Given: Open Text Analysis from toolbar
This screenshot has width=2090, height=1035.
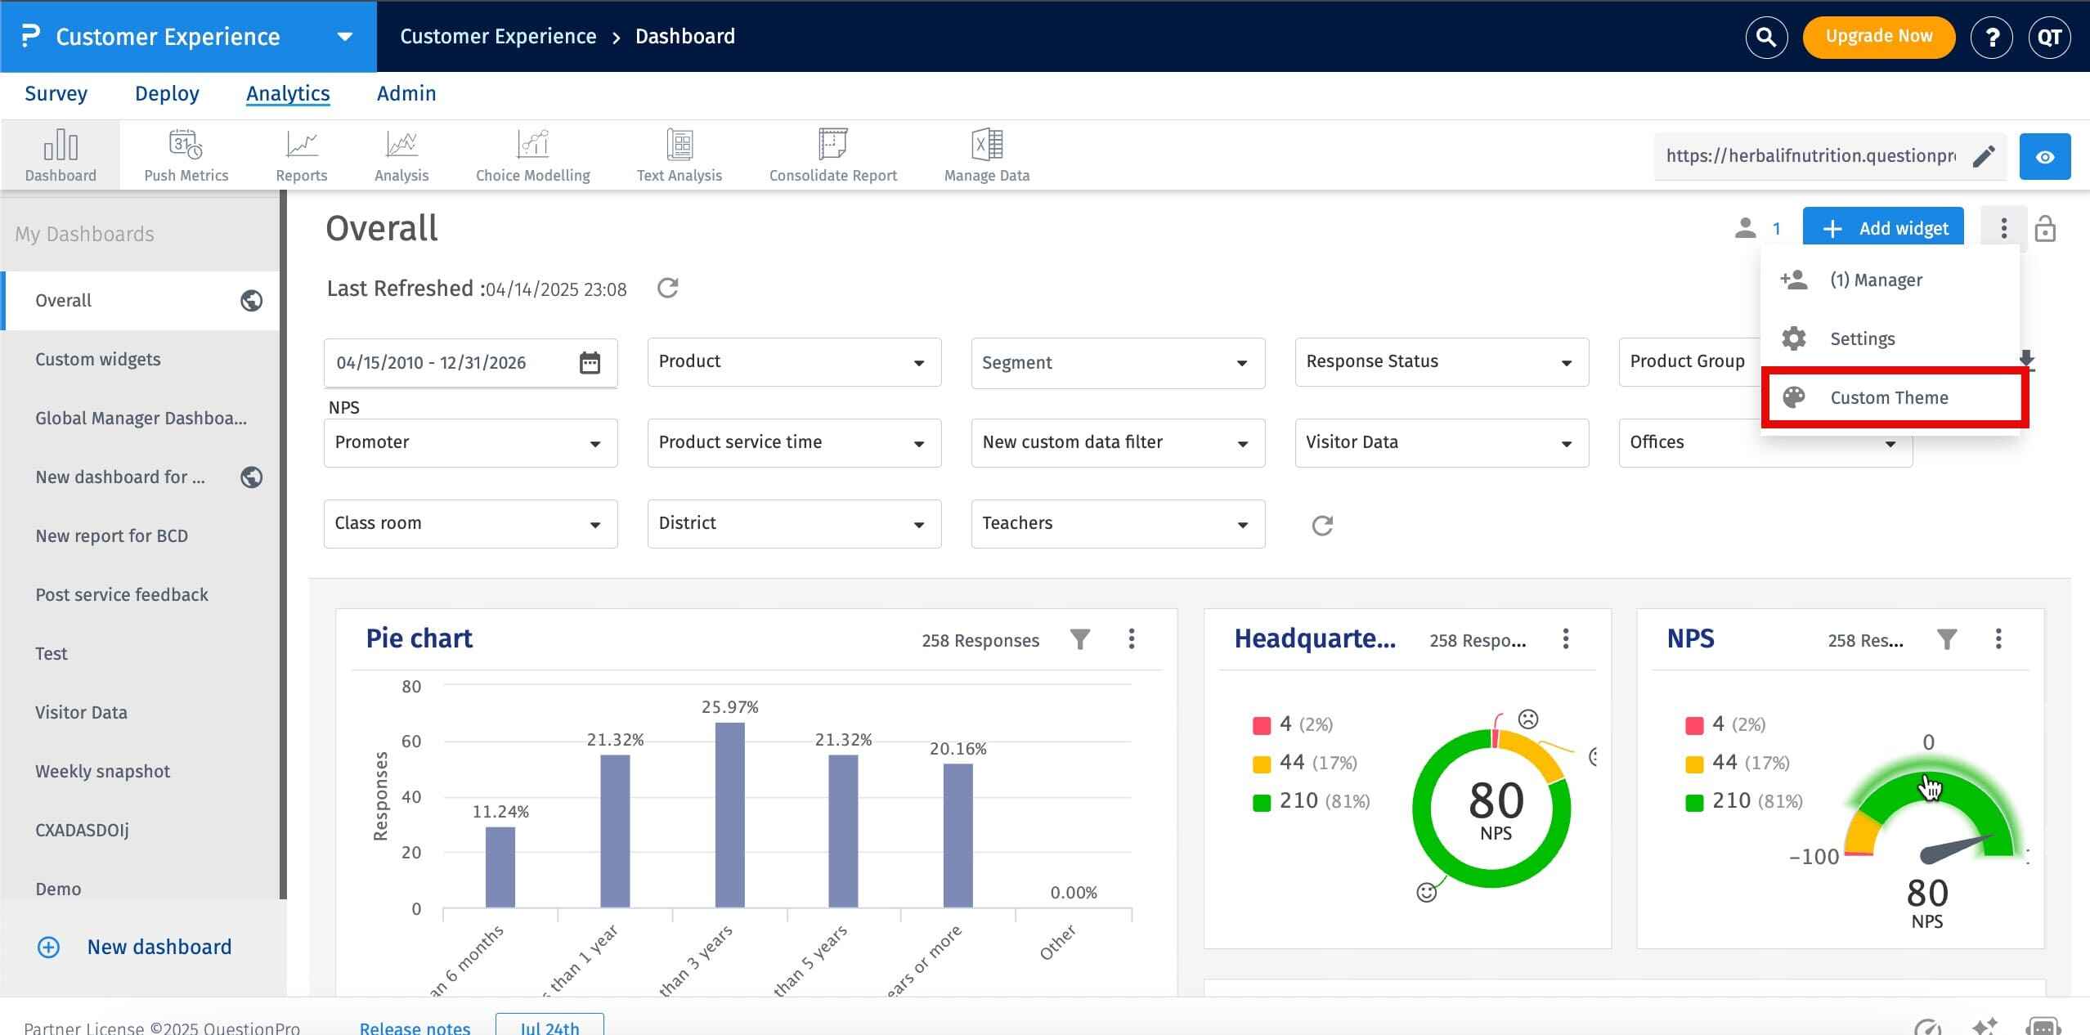Looking at the screenshot, I should [679, 155].
